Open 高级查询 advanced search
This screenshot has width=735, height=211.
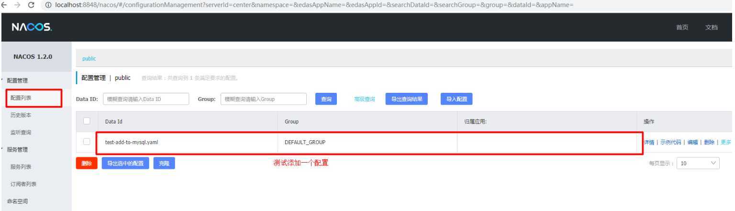pyautogui.click(x=364, y=99)
